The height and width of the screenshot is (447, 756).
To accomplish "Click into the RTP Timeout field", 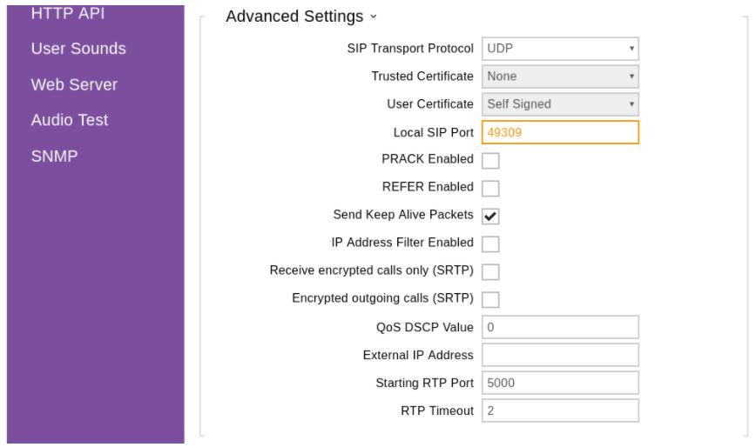I will click(559, 410).
